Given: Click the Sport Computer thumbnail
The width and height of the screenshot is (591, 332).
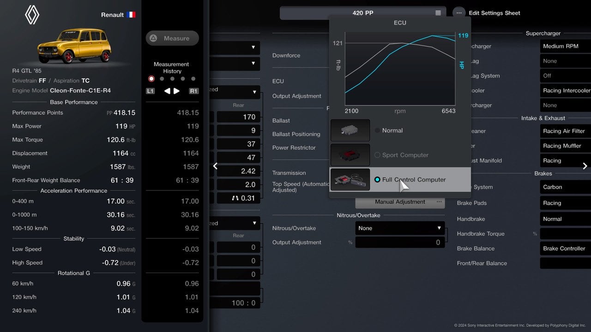Looking at the screenshot, I should 350,155.
